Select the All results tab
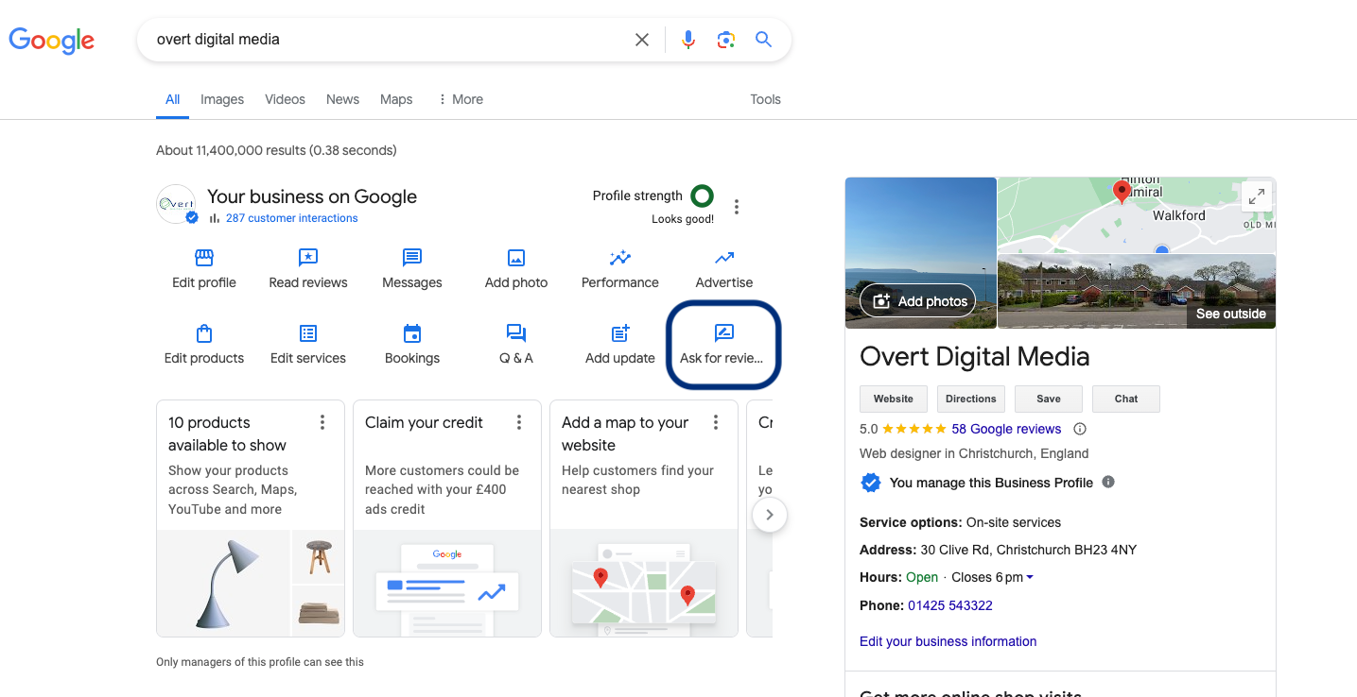1357x697 pixels. click(172, 99)
